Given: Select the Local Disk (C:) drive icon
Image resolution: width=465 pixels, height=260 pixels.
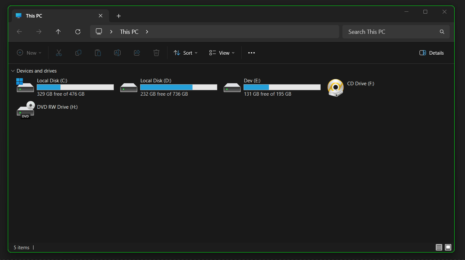Looking at the screenshot, I should point(25,85).
